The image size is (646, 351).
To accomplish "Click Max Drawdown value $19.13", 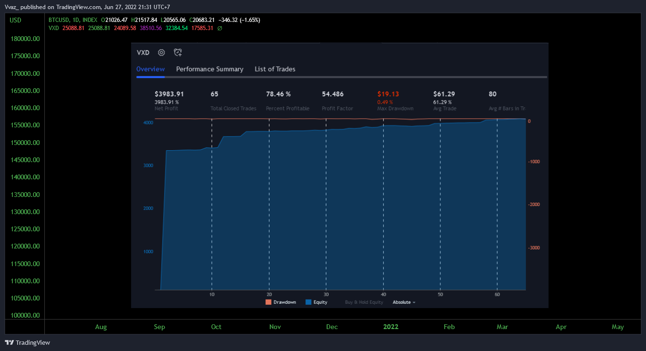I will 388,94.
